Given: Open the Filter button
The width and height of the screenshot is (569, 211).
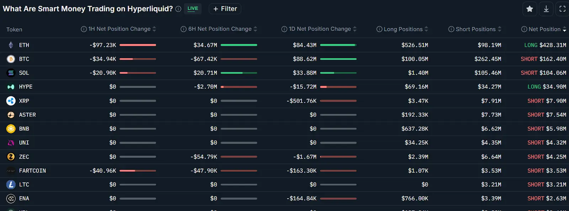Looking at the screenshot, I should pos(225,9).
